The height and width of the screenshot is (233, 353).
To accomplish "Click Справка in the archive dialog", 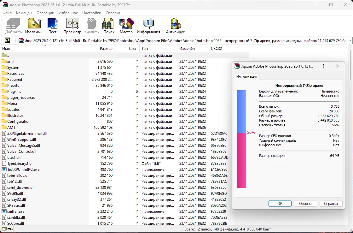I will (331, 203).
